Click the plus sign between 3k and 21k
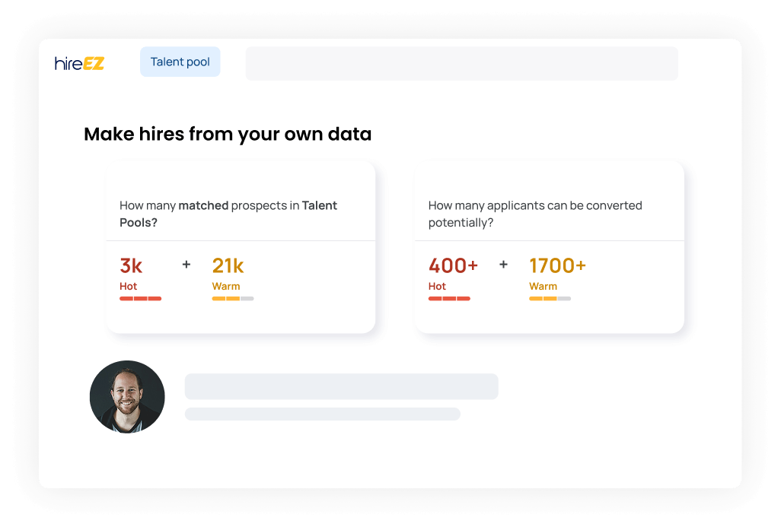The image size is (781, 527). point(186,265)
